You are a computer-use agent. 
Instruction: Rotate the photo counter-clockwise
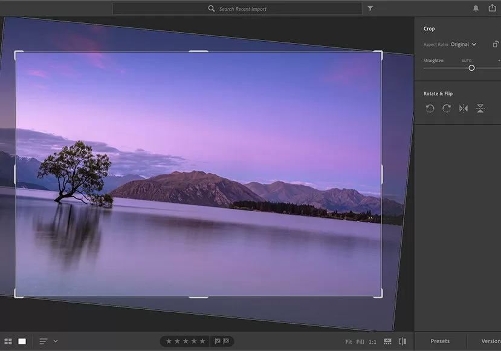(430, 108)
